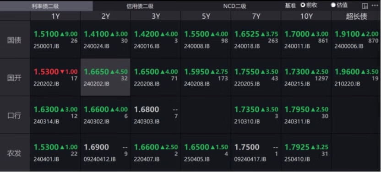This screenshot has width=381, height=172.
Task: Open the 210220.IB bond cell
Action: [356, 77]
